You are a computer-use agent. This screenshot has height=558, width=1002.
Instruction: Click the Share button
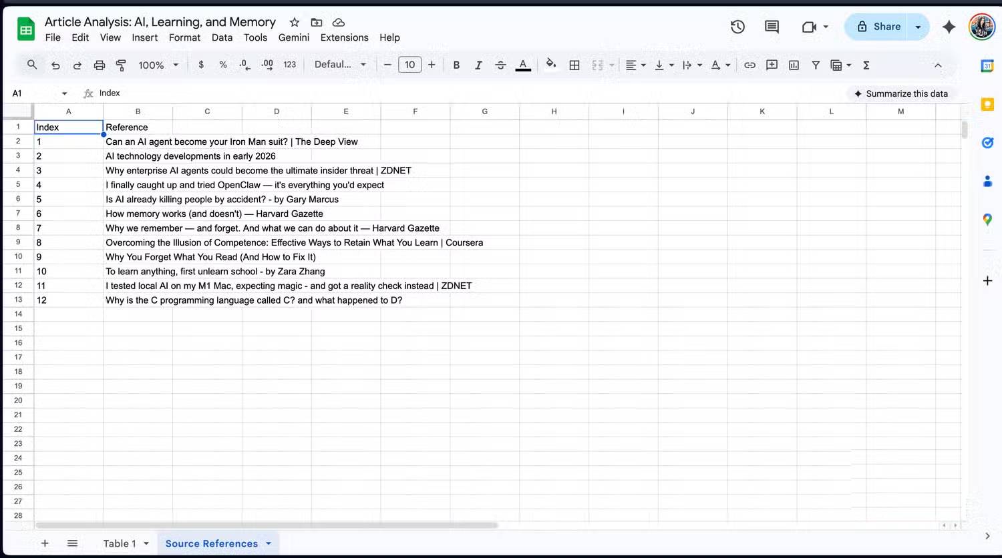point(886,27)
